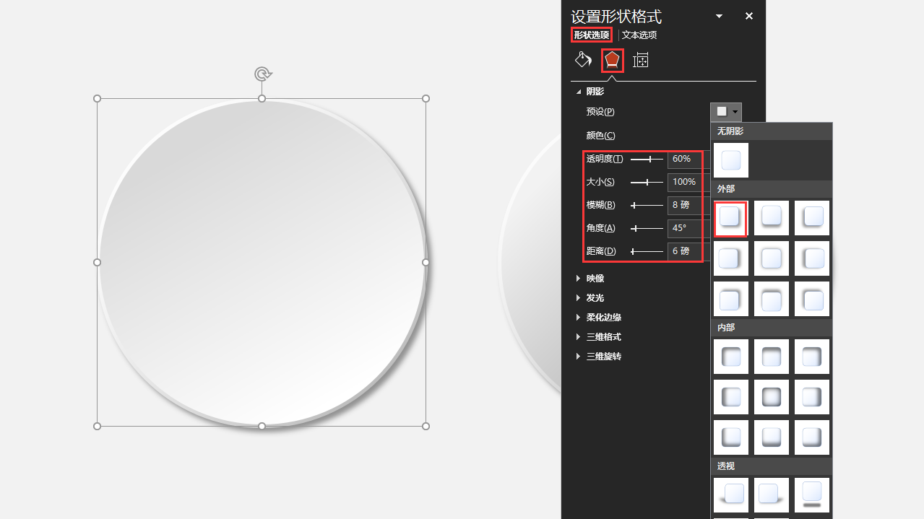Select the Effects pentagon icon
This screenshot has height=519, width=924.
(x=612, y=59)
